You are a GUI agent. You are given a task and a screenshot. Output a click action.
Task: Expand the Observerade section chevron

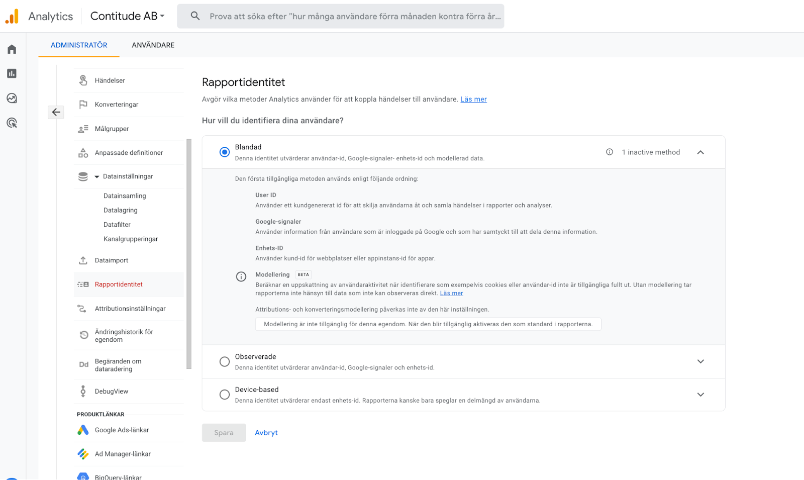point(700,361)
